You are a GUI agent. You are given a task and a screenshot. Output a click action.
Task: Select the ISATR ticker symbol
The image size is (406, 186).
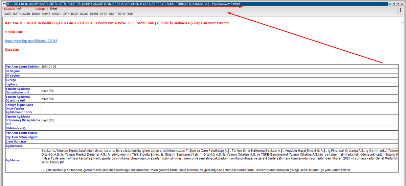[7, 14]
